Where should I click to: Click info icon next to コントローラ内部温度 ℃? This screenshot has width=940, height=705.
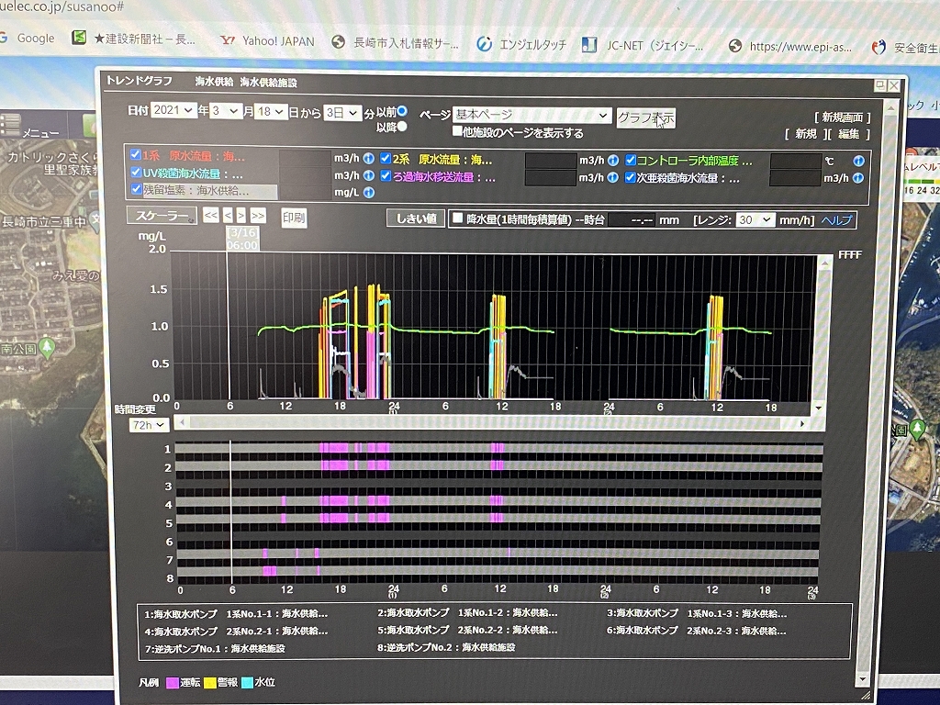(x=858, y=161)
